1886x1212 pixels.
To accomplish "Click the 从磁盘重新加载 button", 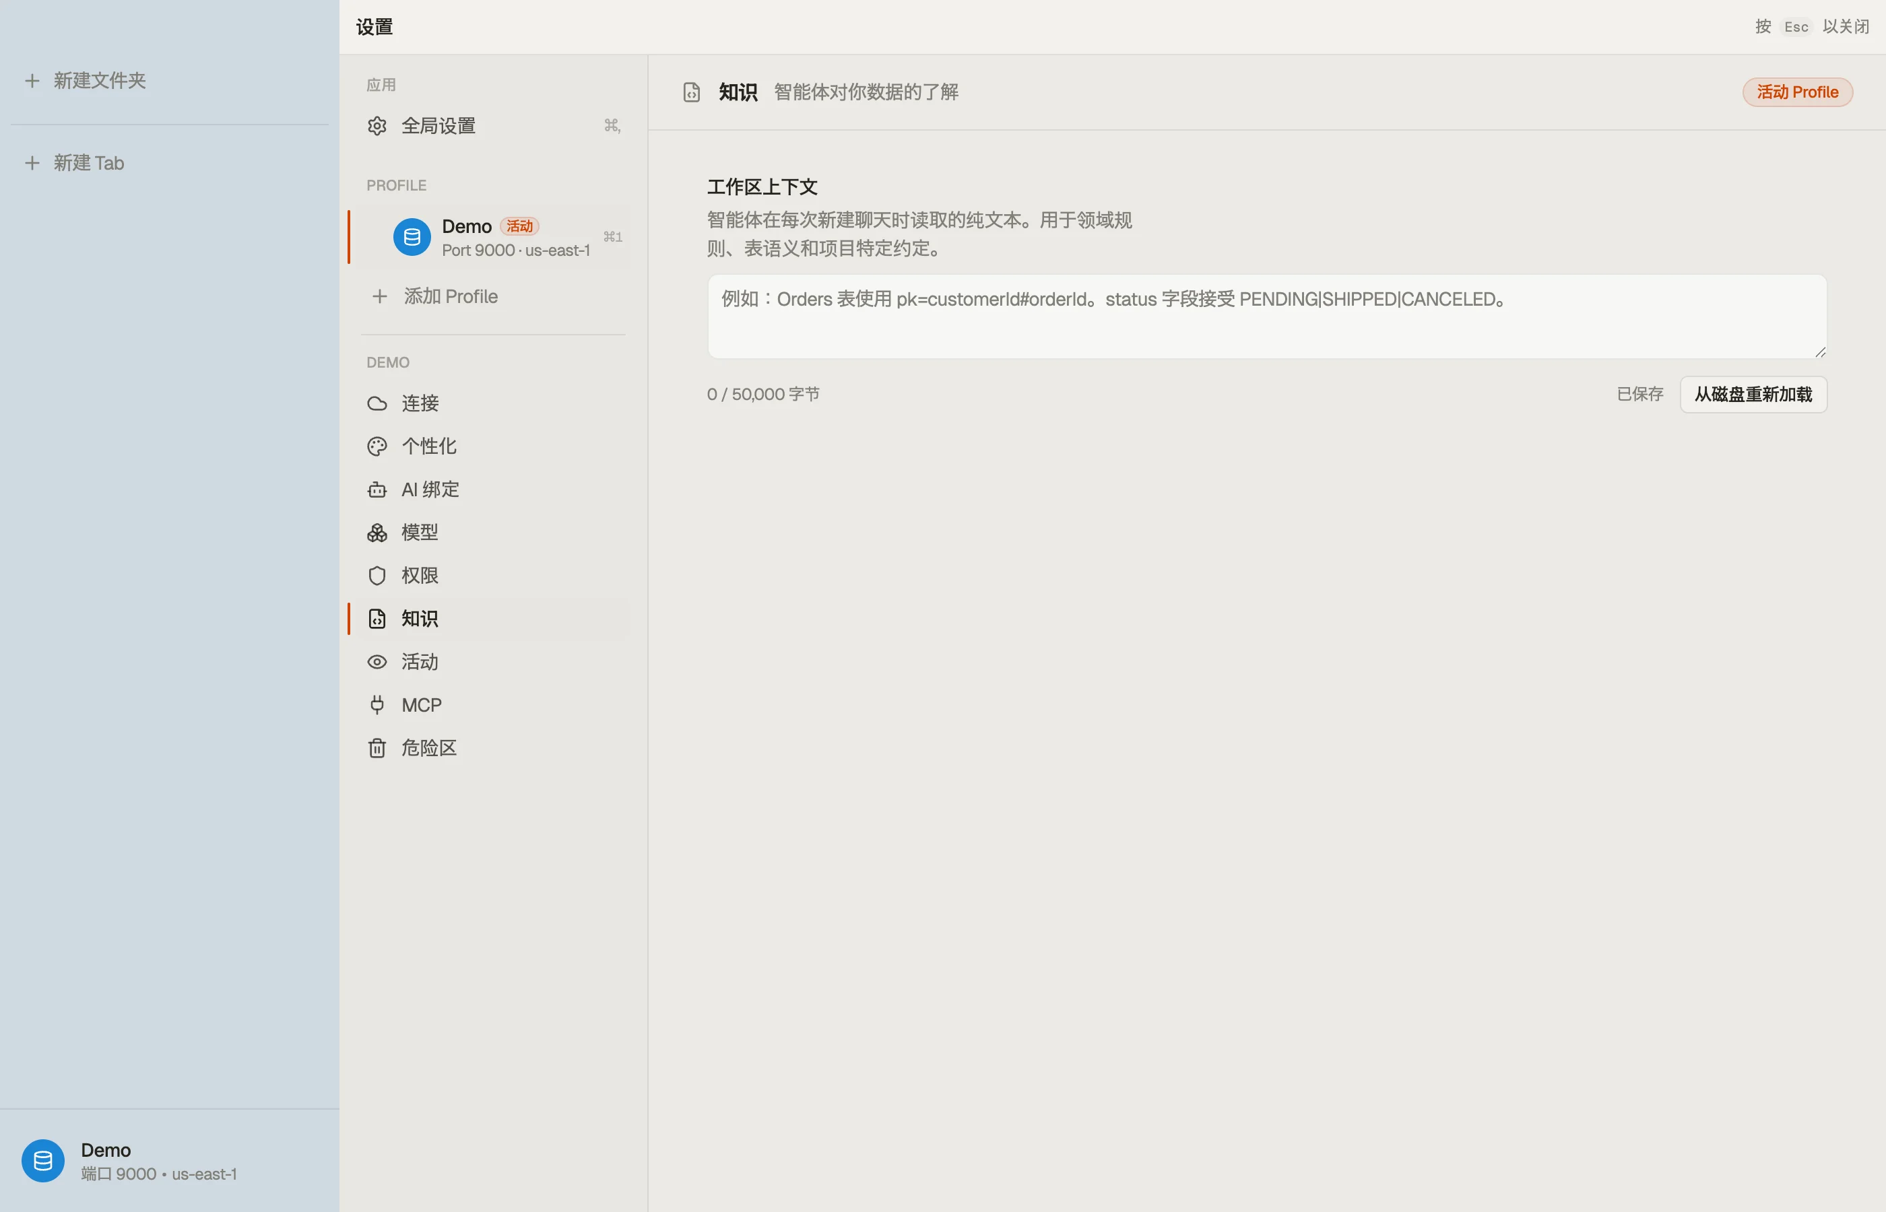I will click(x=1753, y=395).
